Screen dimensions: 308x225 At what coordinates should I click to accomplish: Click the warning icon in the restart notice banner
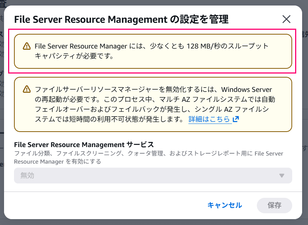[x=26, y=88]
